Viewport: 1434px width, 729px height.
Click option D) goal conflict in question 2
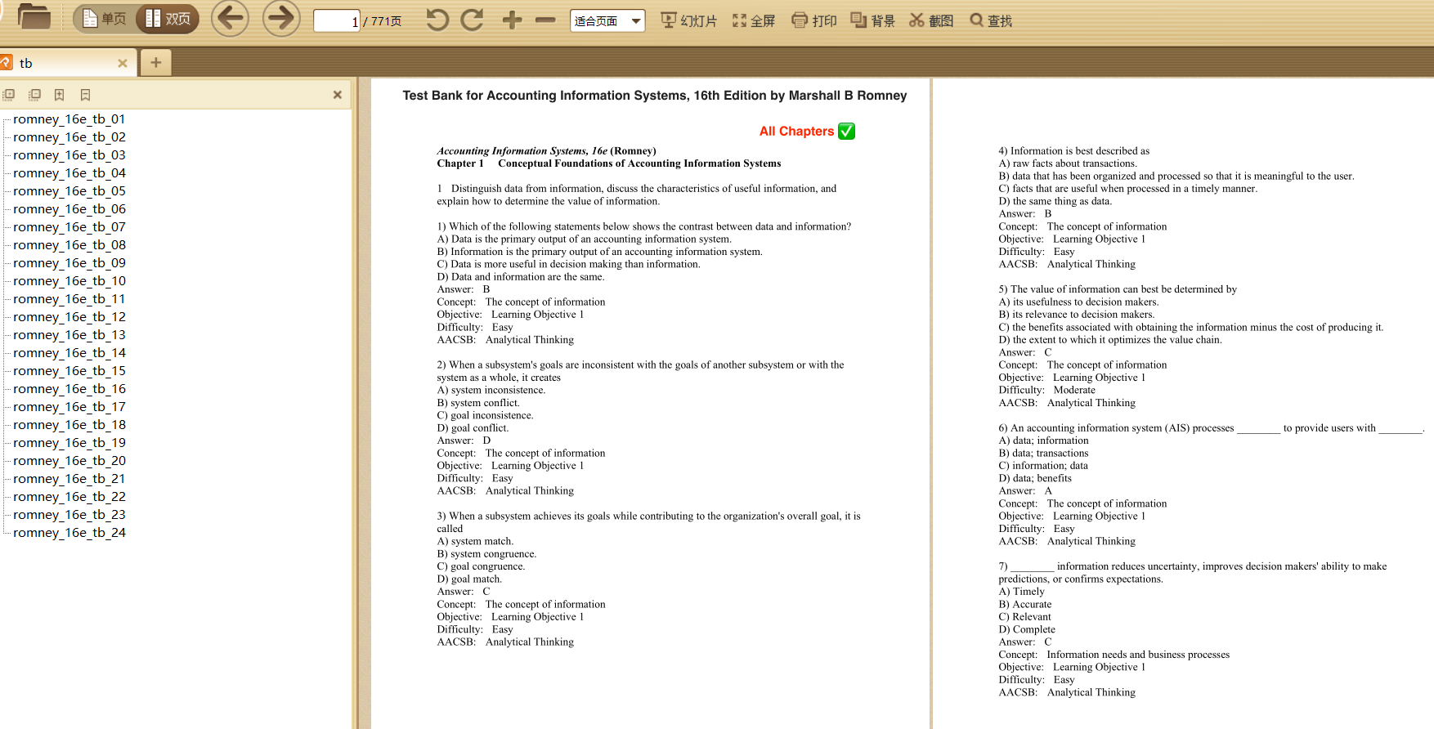pos(473,428)
